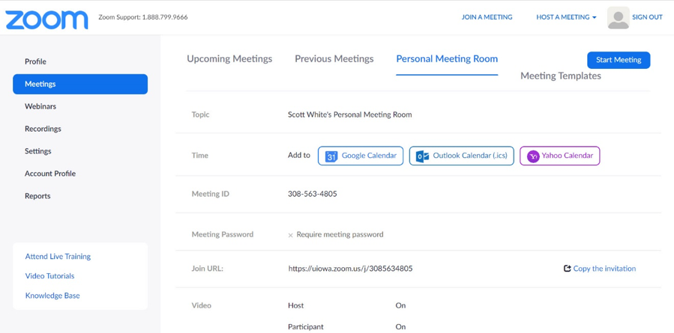Viewport: 674px width, 333px height.
Task: Open the Attend Live Training link
Action: click(x=58, y=257)
